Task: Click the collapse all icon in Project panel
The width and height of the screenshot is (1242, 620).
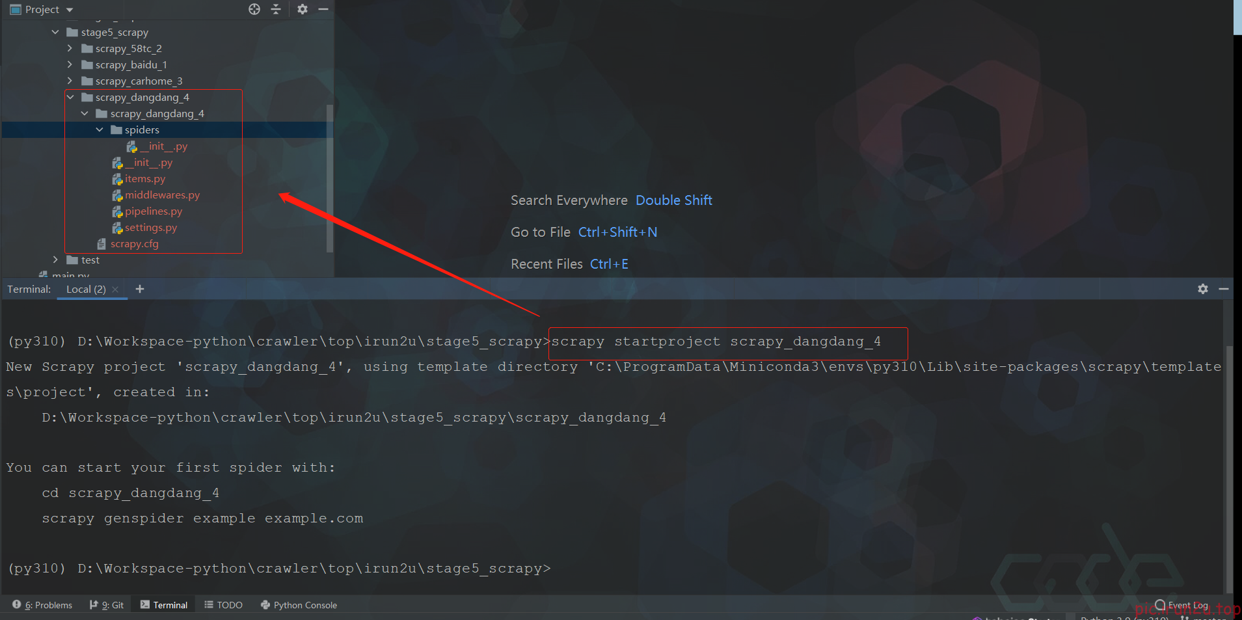Action: 276,9
